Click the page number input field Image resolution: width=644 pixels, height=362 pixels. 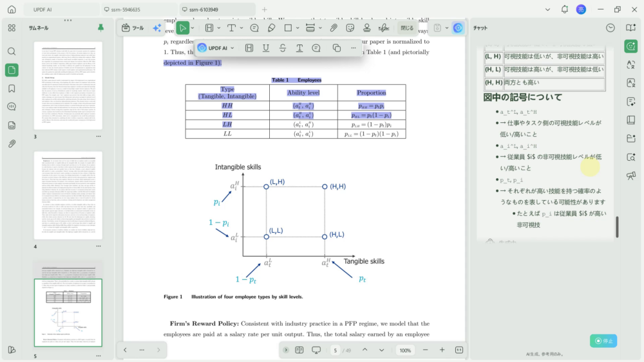pyautogui.click(x=335, y=350)
